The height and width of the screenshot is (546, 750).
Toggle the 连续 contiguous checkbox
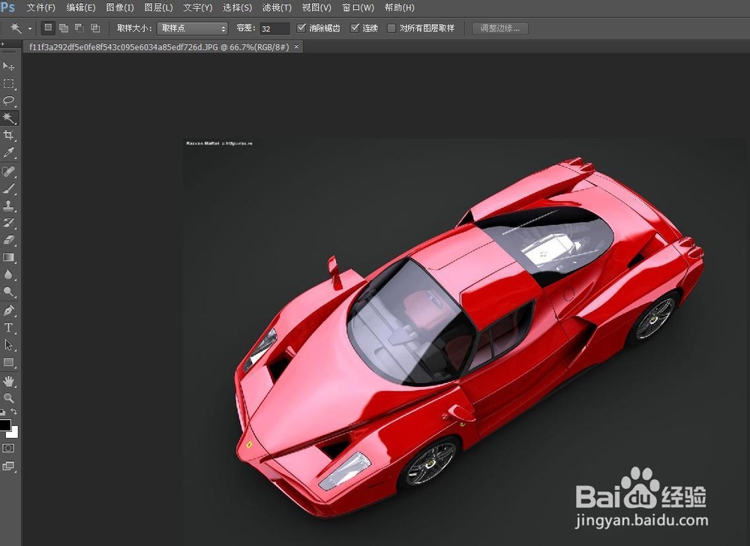[x=355, y=28]
